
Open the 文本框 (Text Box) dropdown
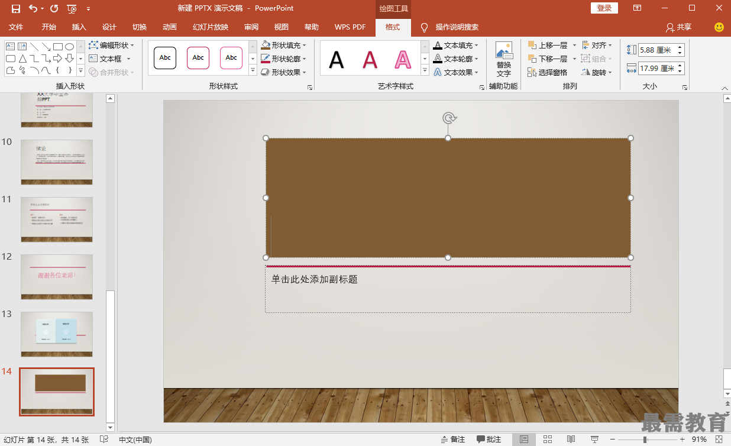(110, 59)
